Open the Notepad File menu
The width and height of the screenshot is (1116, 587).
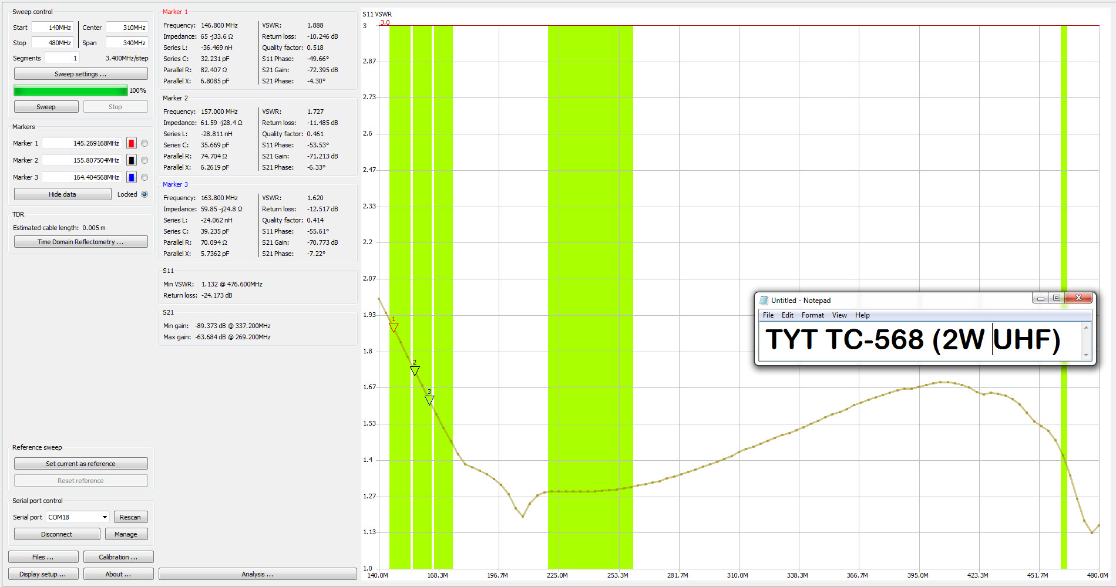pos(768,315)
